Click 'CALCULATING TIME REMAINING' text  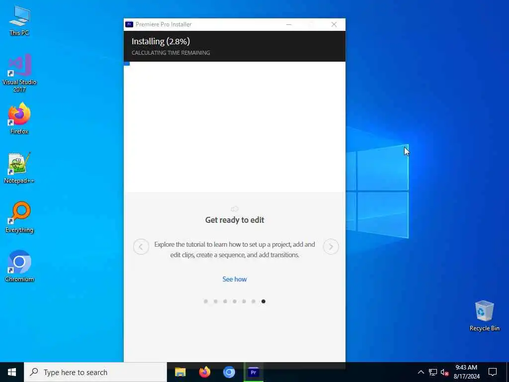point(171,53)
